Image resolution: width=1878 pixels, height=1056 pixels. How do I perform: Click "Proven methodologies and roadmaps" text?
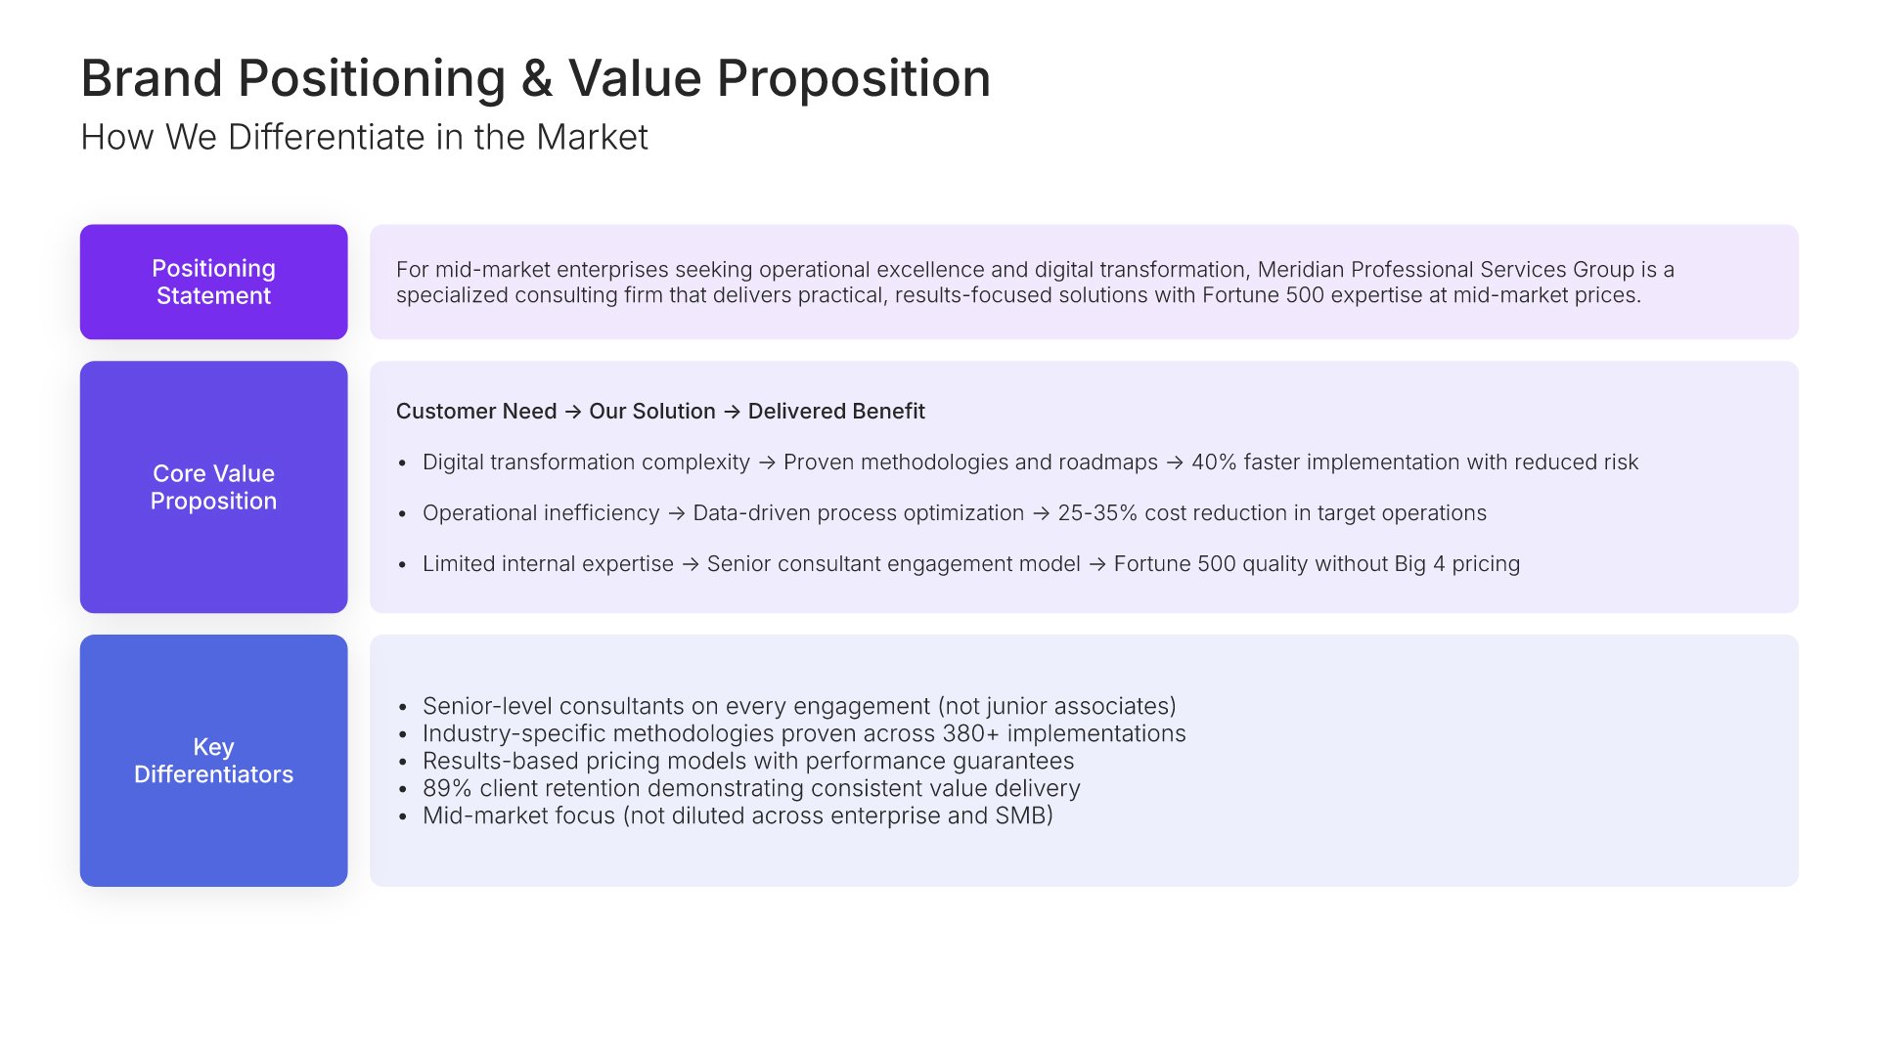[x=970, y=462]
